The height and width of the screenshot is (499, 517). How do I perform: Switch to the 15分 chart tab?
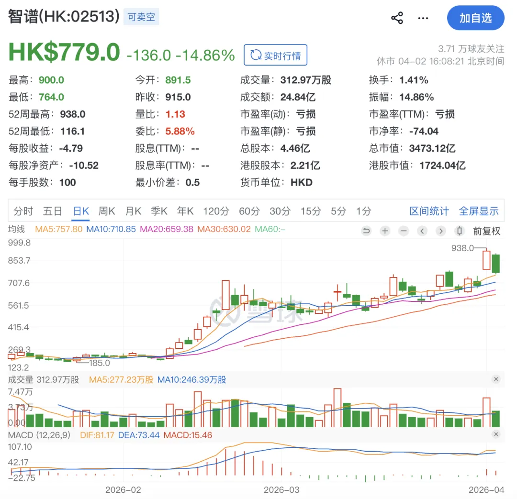pos(311,211)
